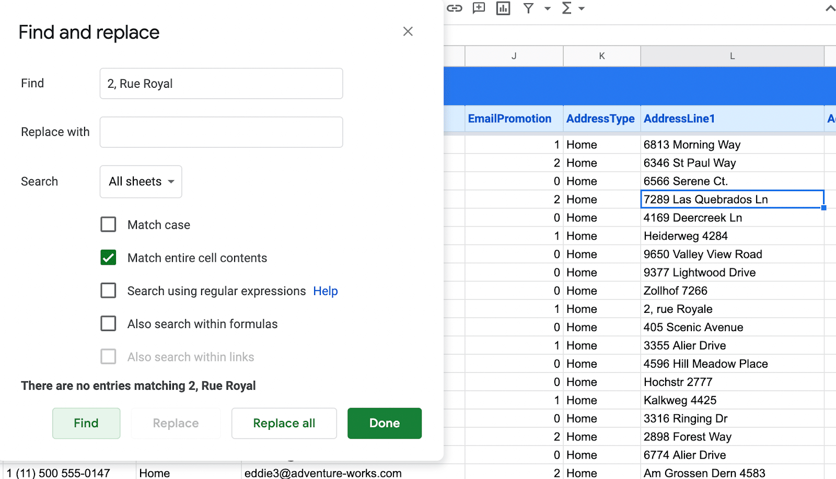Collapse the toolbar with the up chevron

[x=830, y=8]
